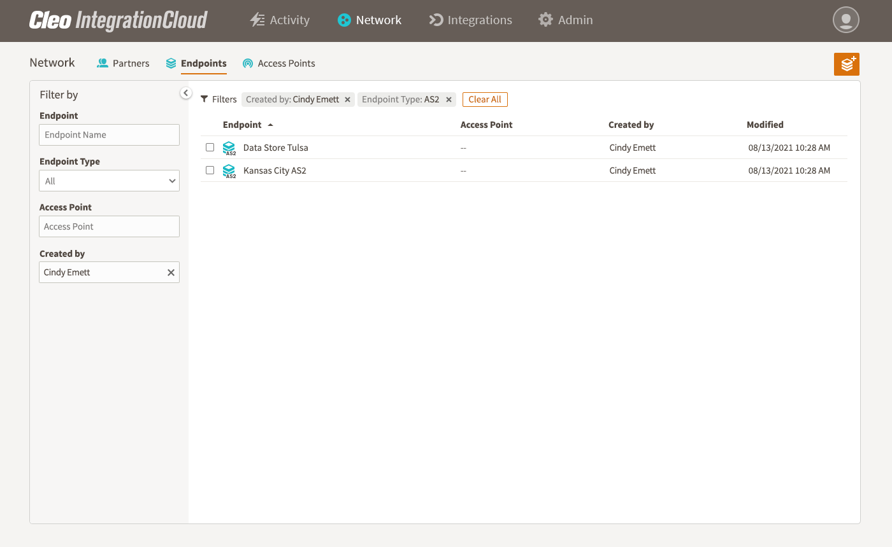
Task: Remove the Endpoint Type: AS2 filter chip
Action: click(449, 100)
